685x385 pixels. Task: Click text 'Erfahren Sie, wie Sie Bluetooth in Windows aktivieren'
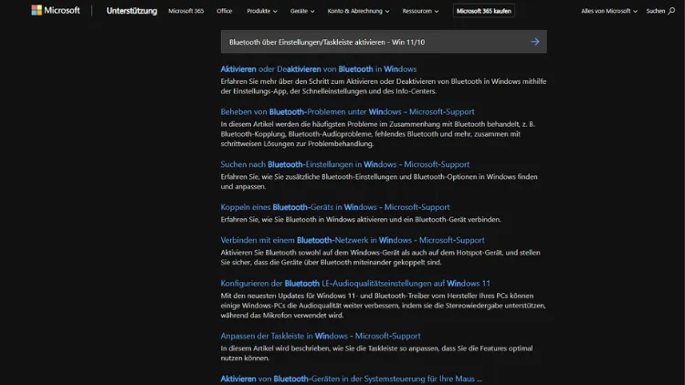[x=304, y=220]
